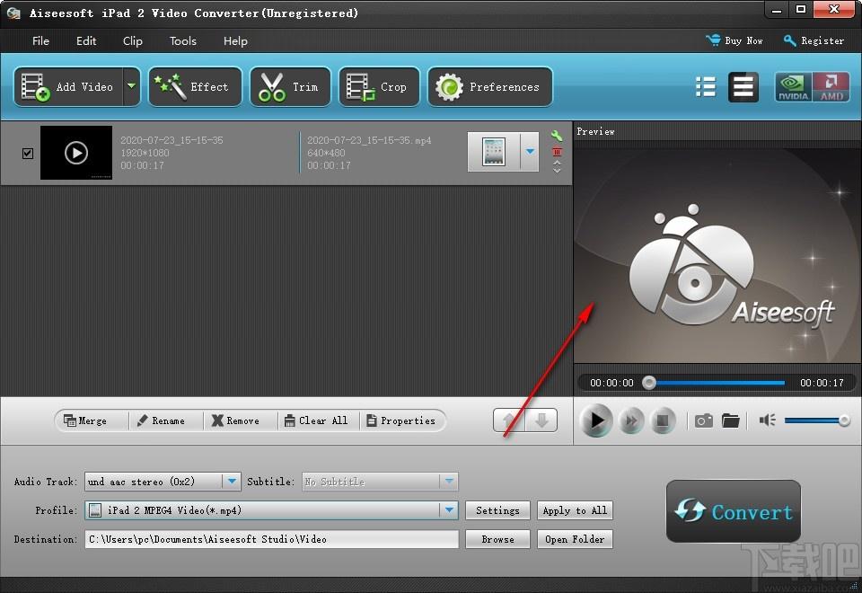The image size is (862, 593).
Task: Click the Add Video button
Action: (69, 86)
